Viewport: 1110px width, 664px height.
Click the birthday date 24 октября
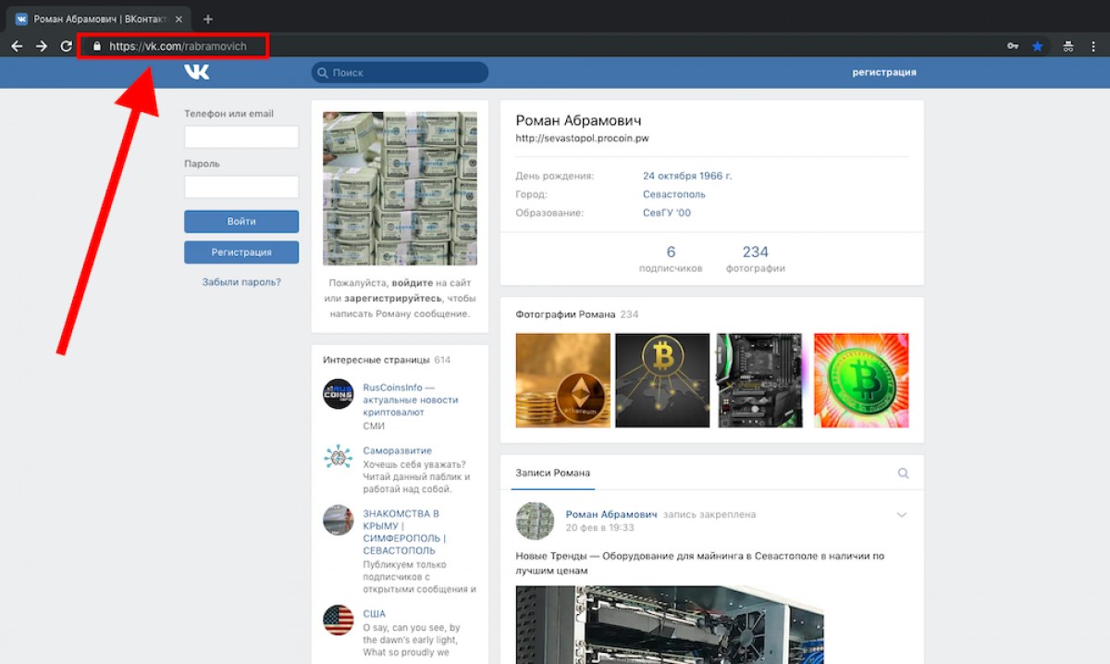point(672,176)
